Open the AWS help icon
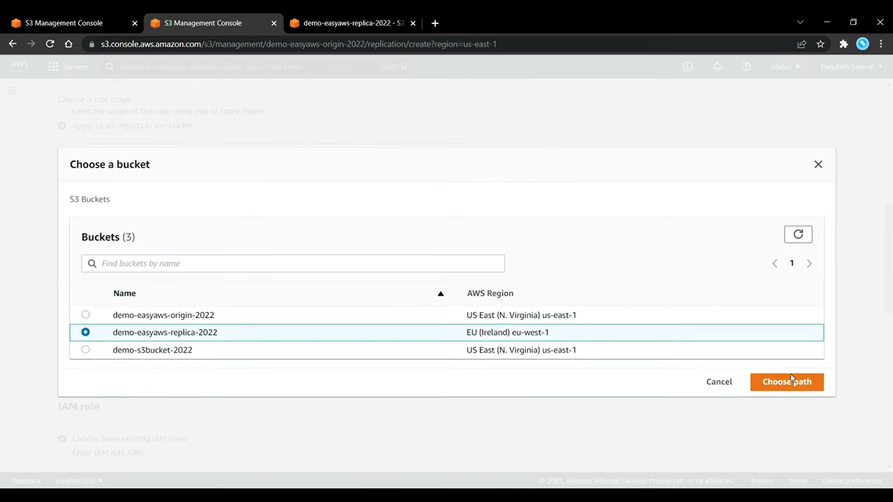The width and height of the screenshot is (893, 502). point(746,67)
